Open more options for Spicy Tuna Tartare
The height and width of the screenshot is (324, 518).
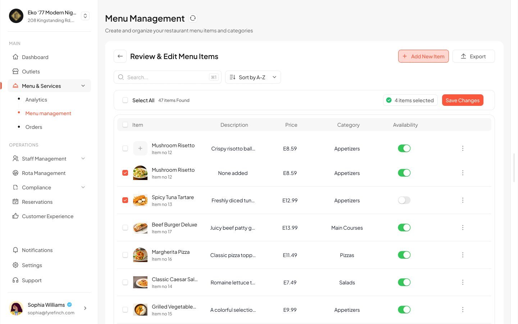(463, 200)
